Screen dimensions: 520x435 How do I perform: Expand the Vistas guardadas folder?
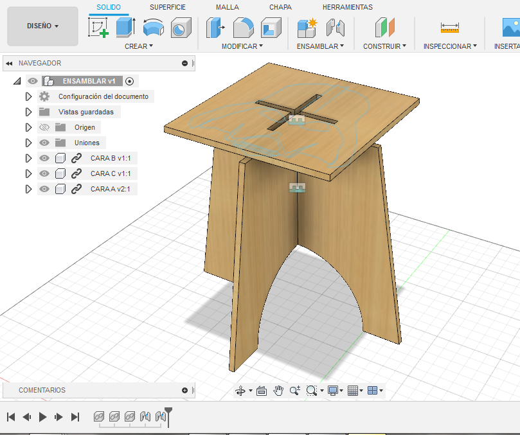pyautogui.click(x=28, y=112)
